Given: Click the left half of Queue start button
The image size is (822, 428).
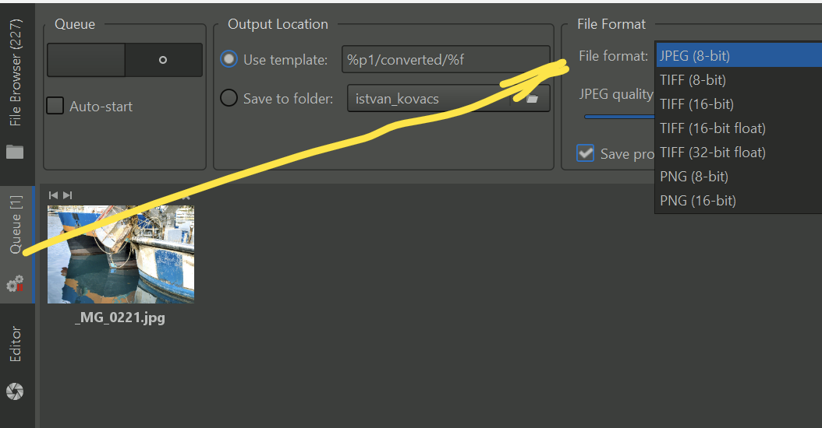Looking at the screenshot, I should pyautogui.click(x=86, y=60).
